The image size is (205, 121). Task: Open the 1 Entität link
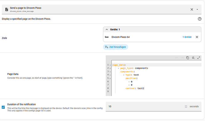pyautogui.click(x=187, y=37)
